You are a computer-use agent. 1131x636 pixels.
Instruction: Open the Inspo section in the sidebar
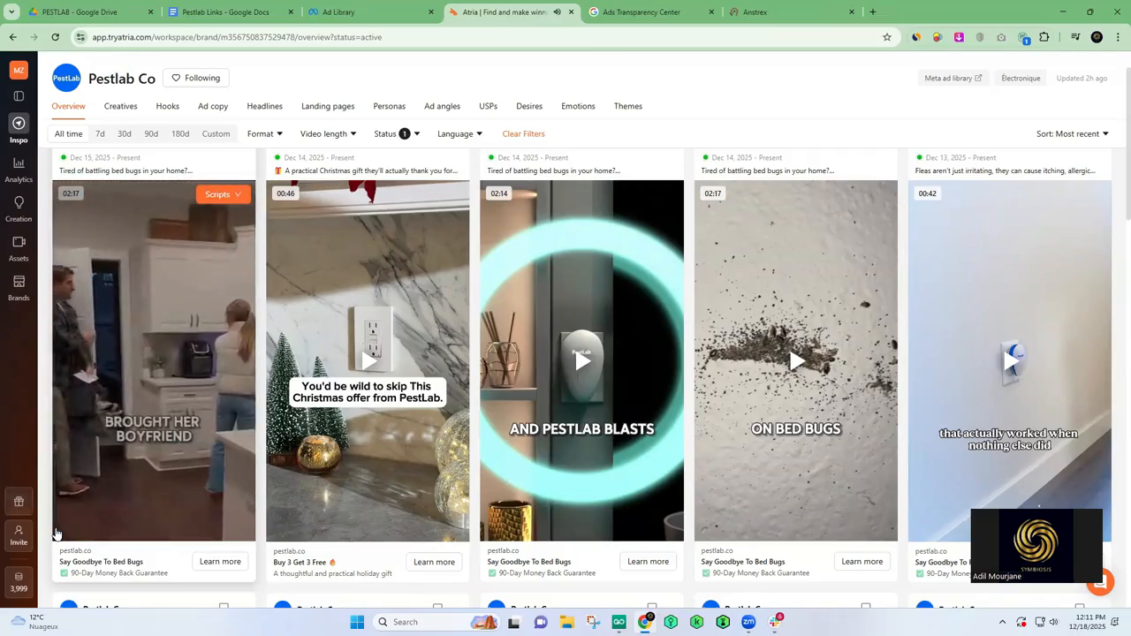pyautogui.click(x=19, y=127)
